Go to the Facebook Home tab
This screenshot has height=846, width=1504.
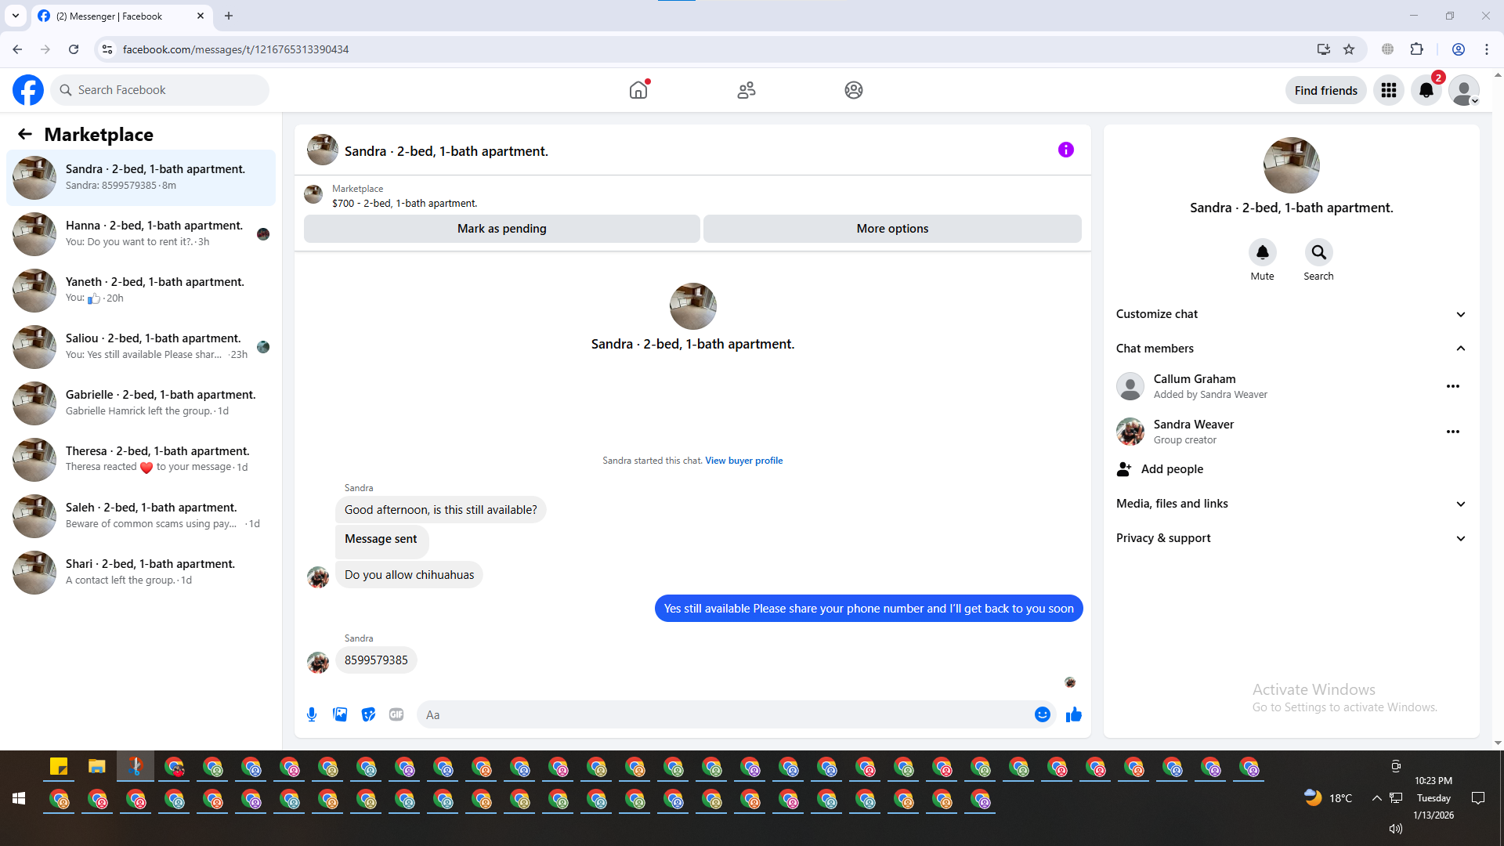coord(638,90)
